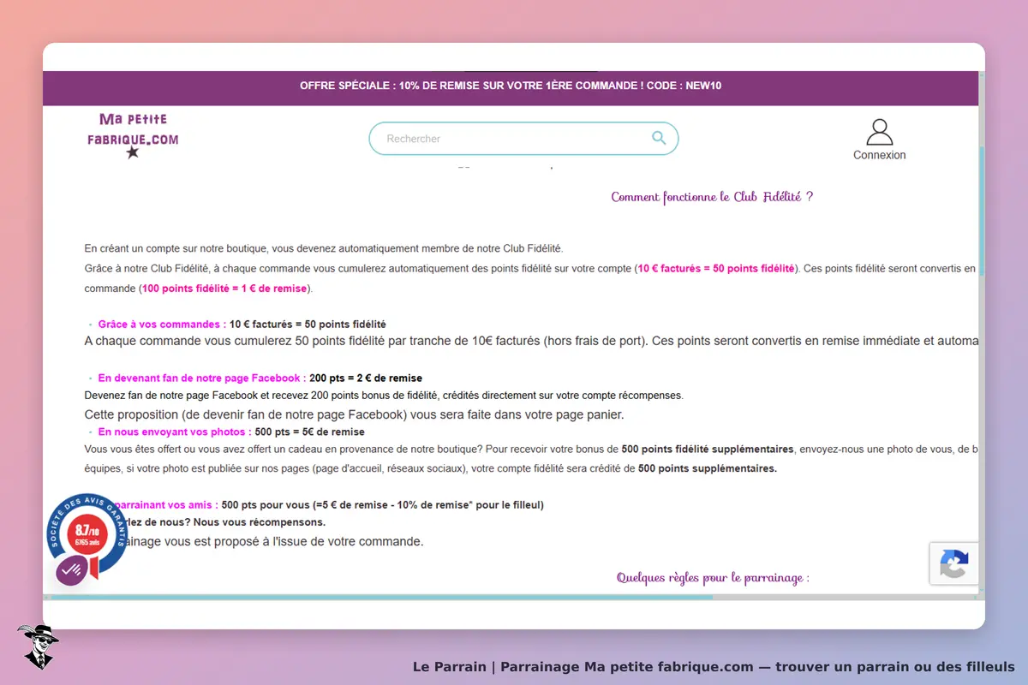1028x685 pixels.
Task: Click the 'Grâce à vos commandes :' text
Action: (x=162, y=325)
